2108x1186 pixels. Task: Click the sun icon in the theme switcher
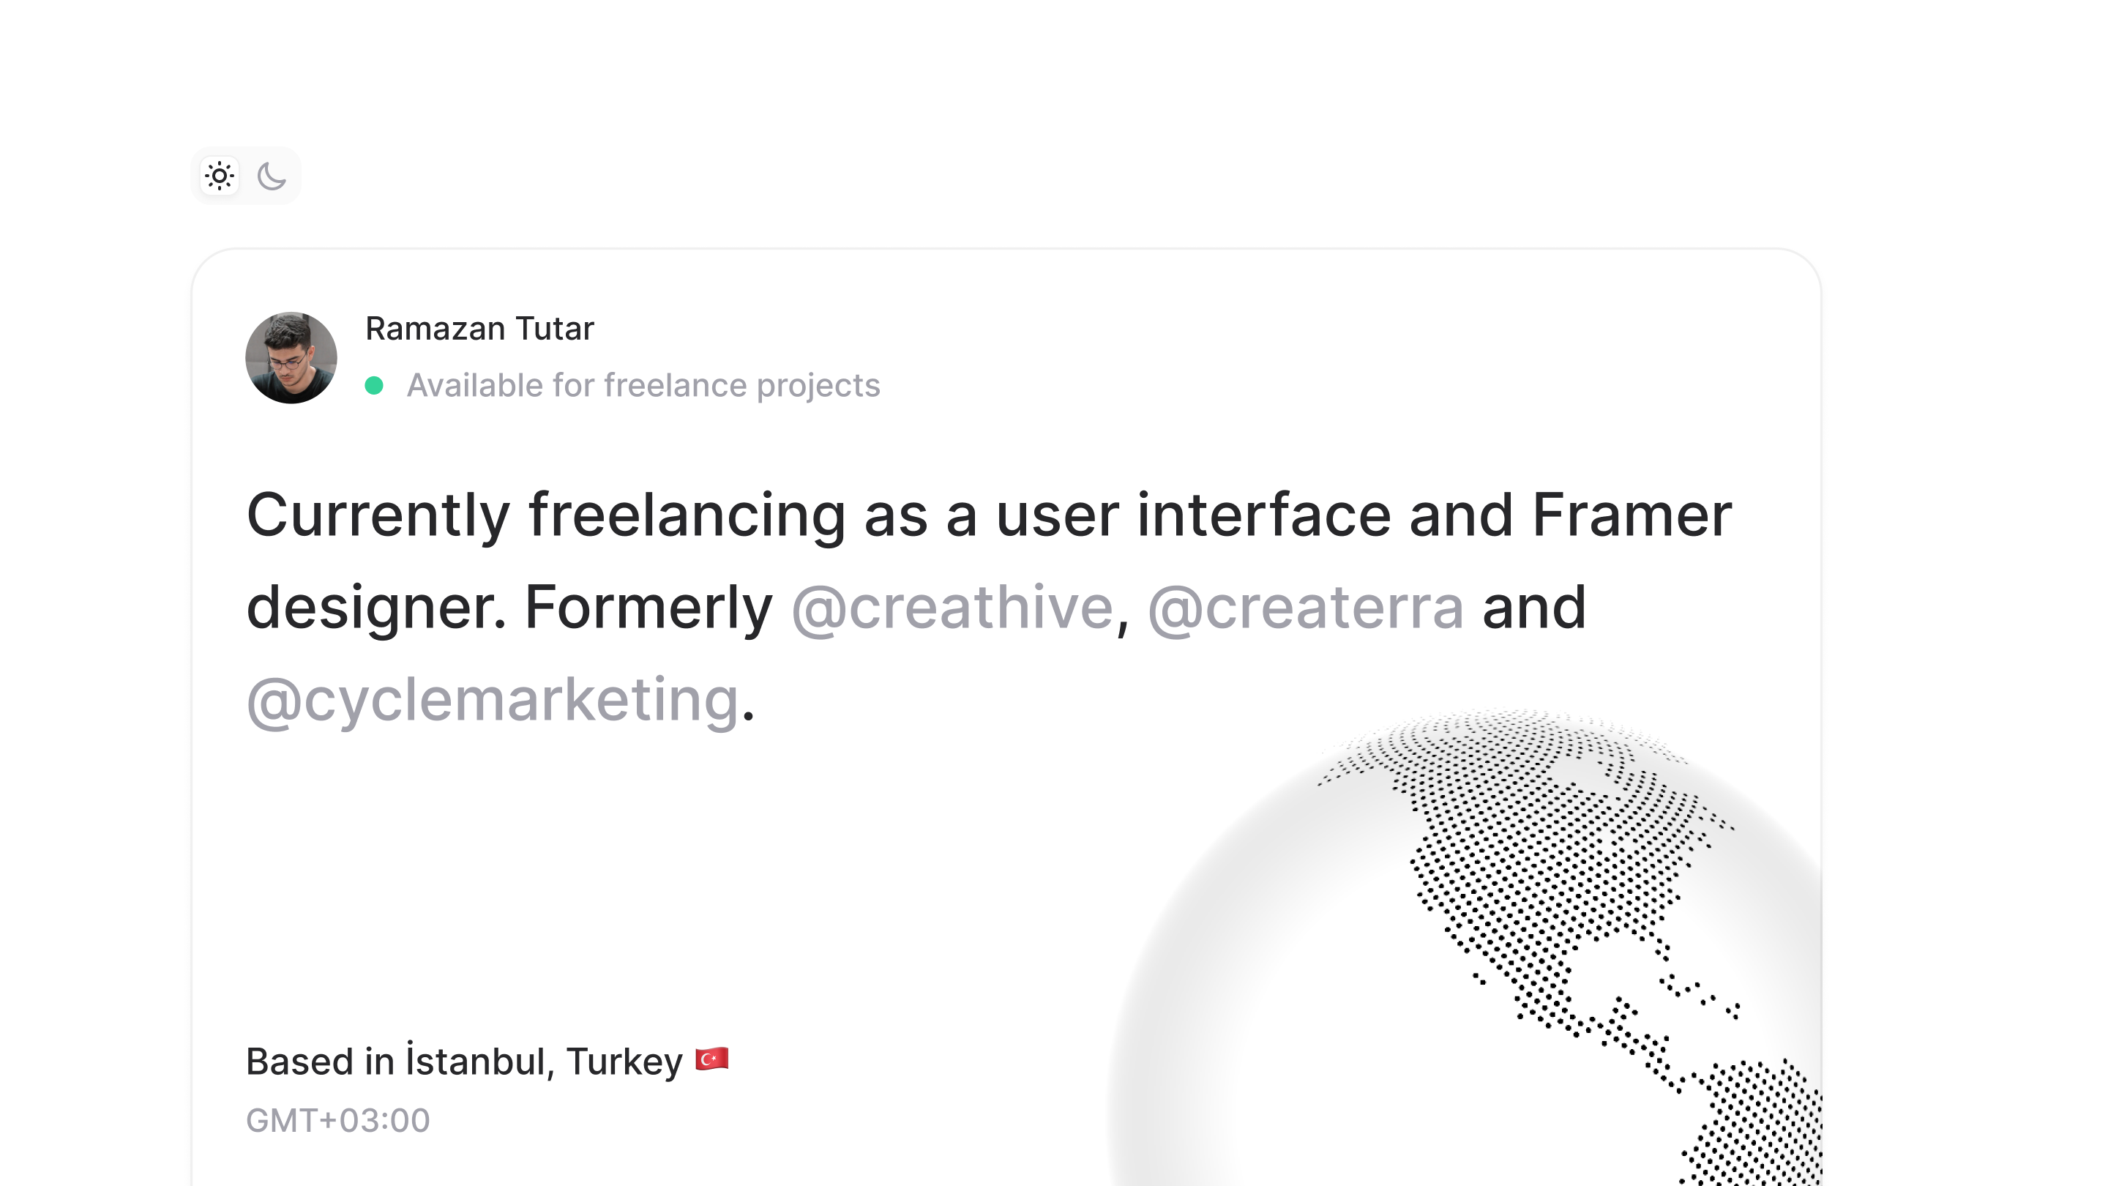[x=220, y=175]
